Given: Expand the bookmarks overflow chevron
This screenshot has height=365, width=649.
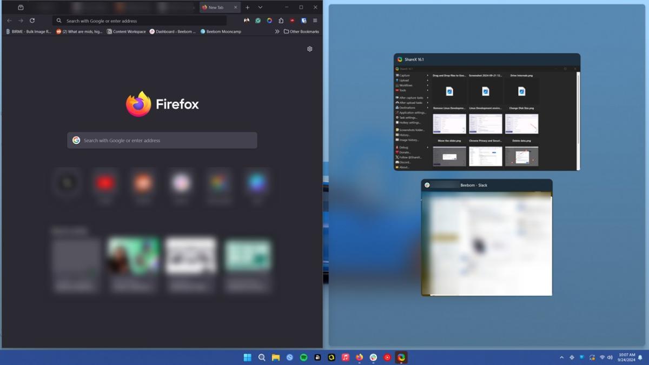Looking at the screenshot, I should click(x=277, y=31).
